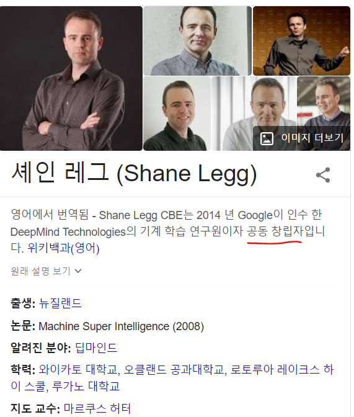Open the 오클랜드 공과대학교 link
Viewport: 354px width, 417px height.
174,369
